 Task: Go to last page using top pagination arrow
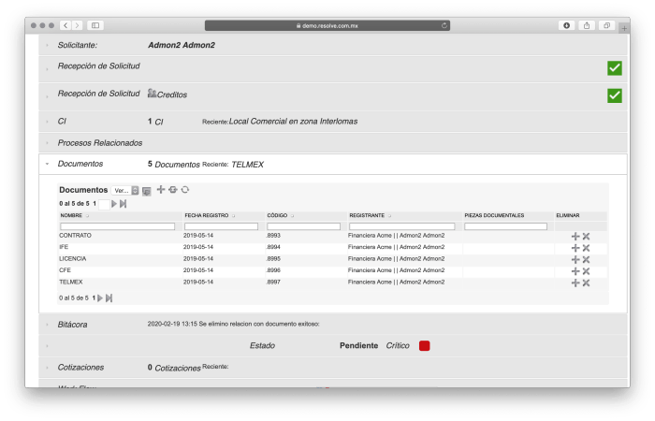(x=123, y=203)
